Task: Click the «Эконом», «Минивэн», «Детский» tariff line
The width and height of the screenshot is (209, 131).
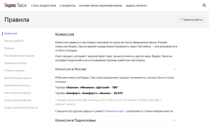Action: [x=86, y=87]
